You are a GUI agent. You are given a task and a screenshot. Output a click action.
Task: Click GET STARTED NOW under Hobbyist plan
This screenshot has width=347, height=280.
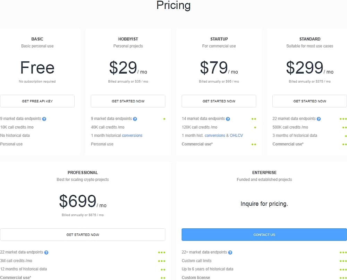[x=128, y=101]
